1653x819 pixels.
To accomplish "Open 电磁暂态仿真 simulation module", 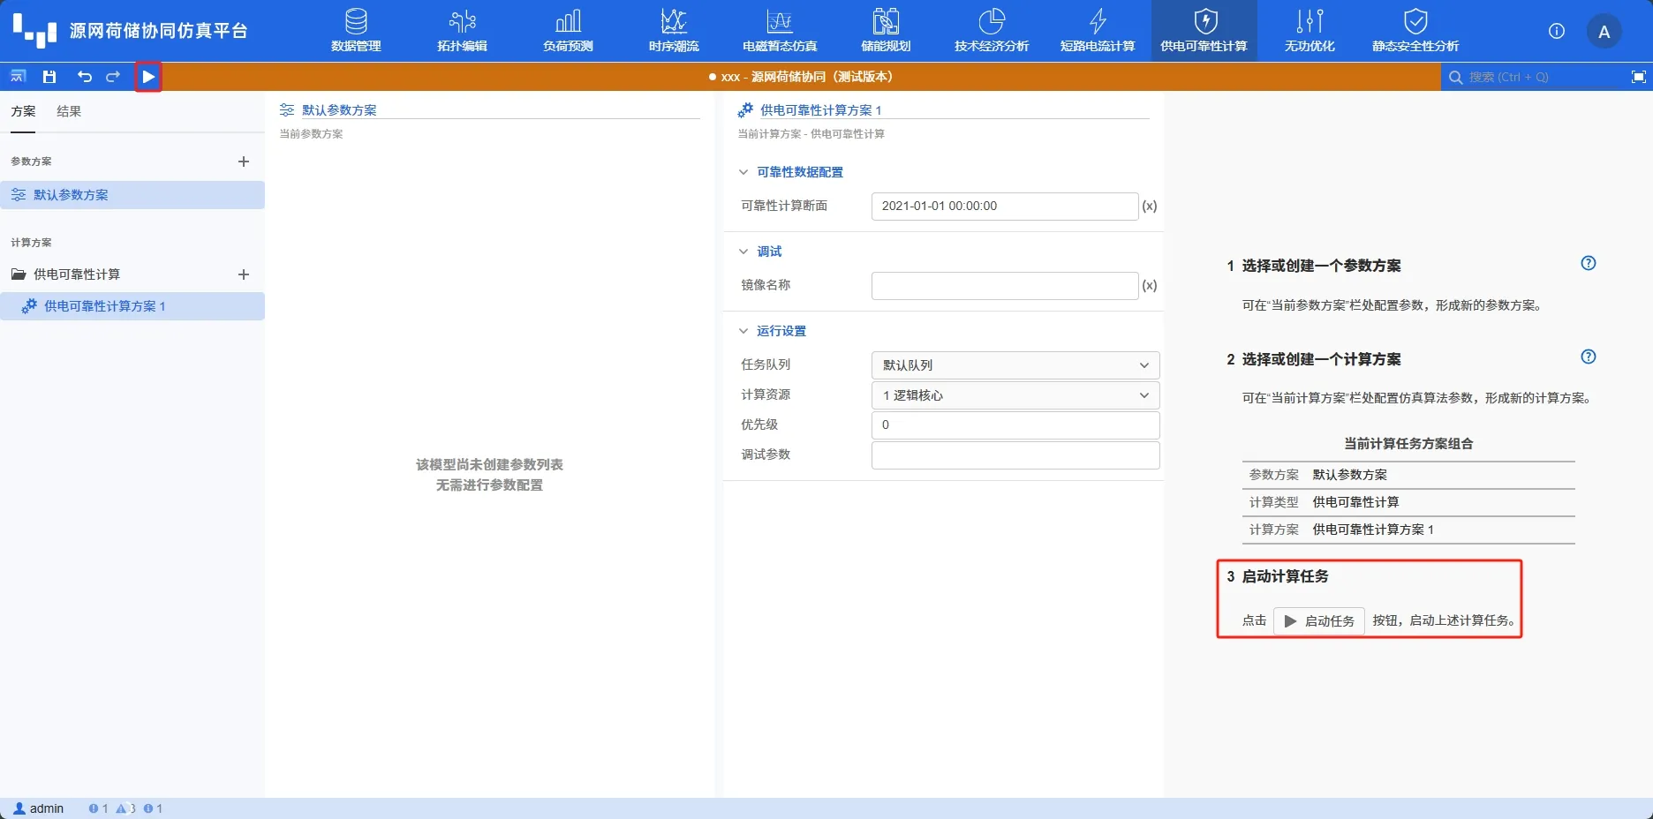I will 780,31.
